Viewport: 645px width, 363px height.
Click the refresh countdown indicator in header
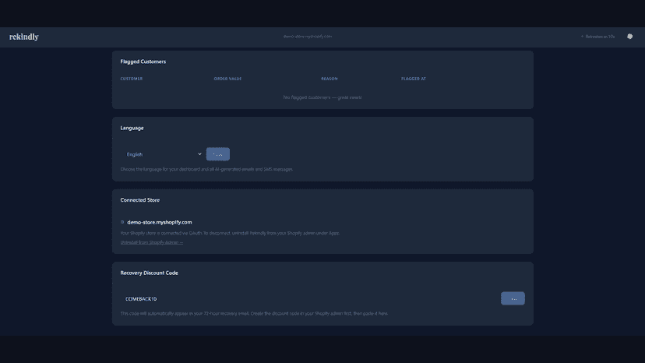(x=597, y=37)
